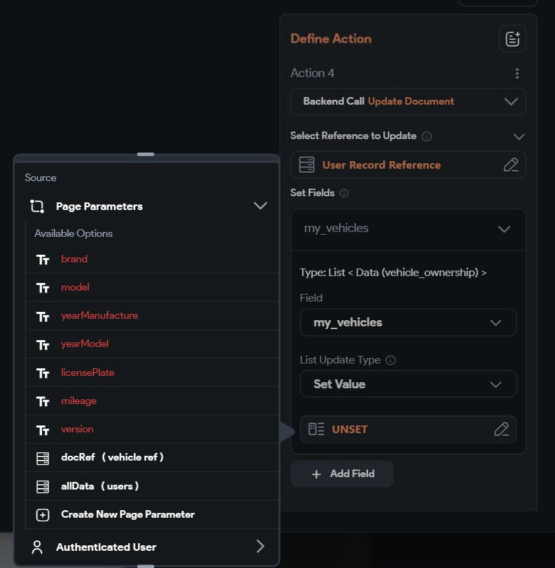Click the pencil icon on User Record Reference
Viewport: 555px width, 568px height.
point(510,165)
